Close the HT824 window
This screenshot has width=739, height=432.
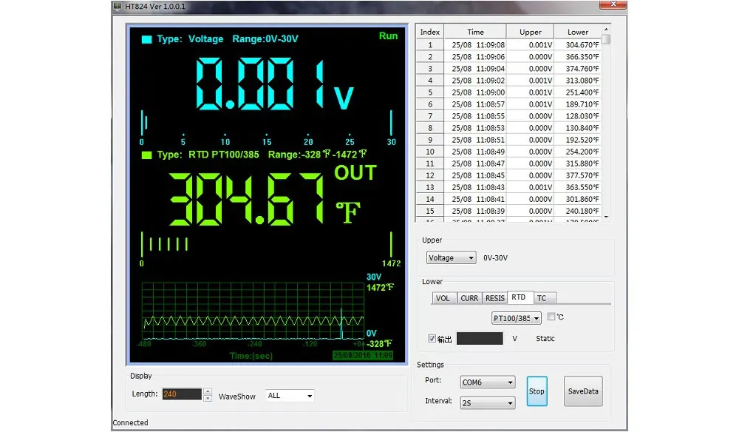(x=613, y=4)
